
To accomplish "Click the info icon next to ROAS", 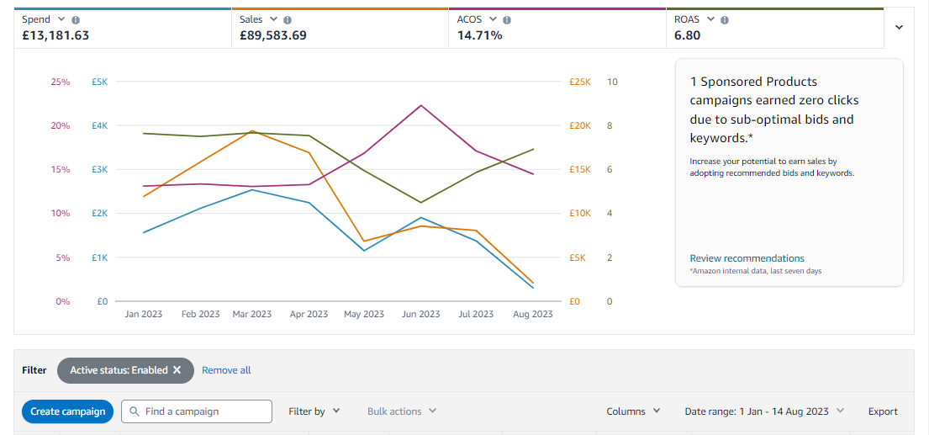I will click(725, 19).
